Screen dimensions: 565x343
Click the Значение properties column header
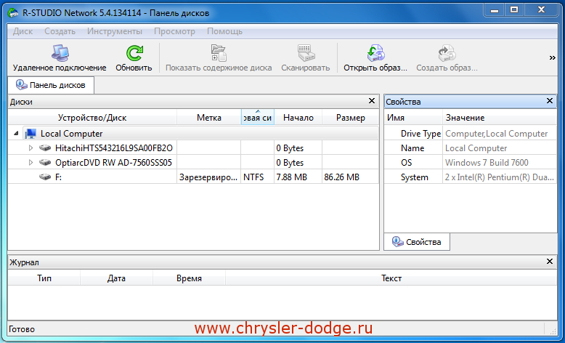[x=500, y=118]
